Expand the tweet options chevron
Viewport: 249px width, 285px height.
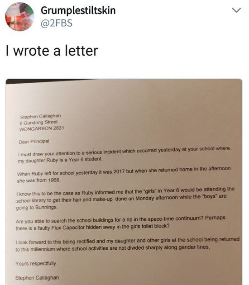(x=237, y=10)
